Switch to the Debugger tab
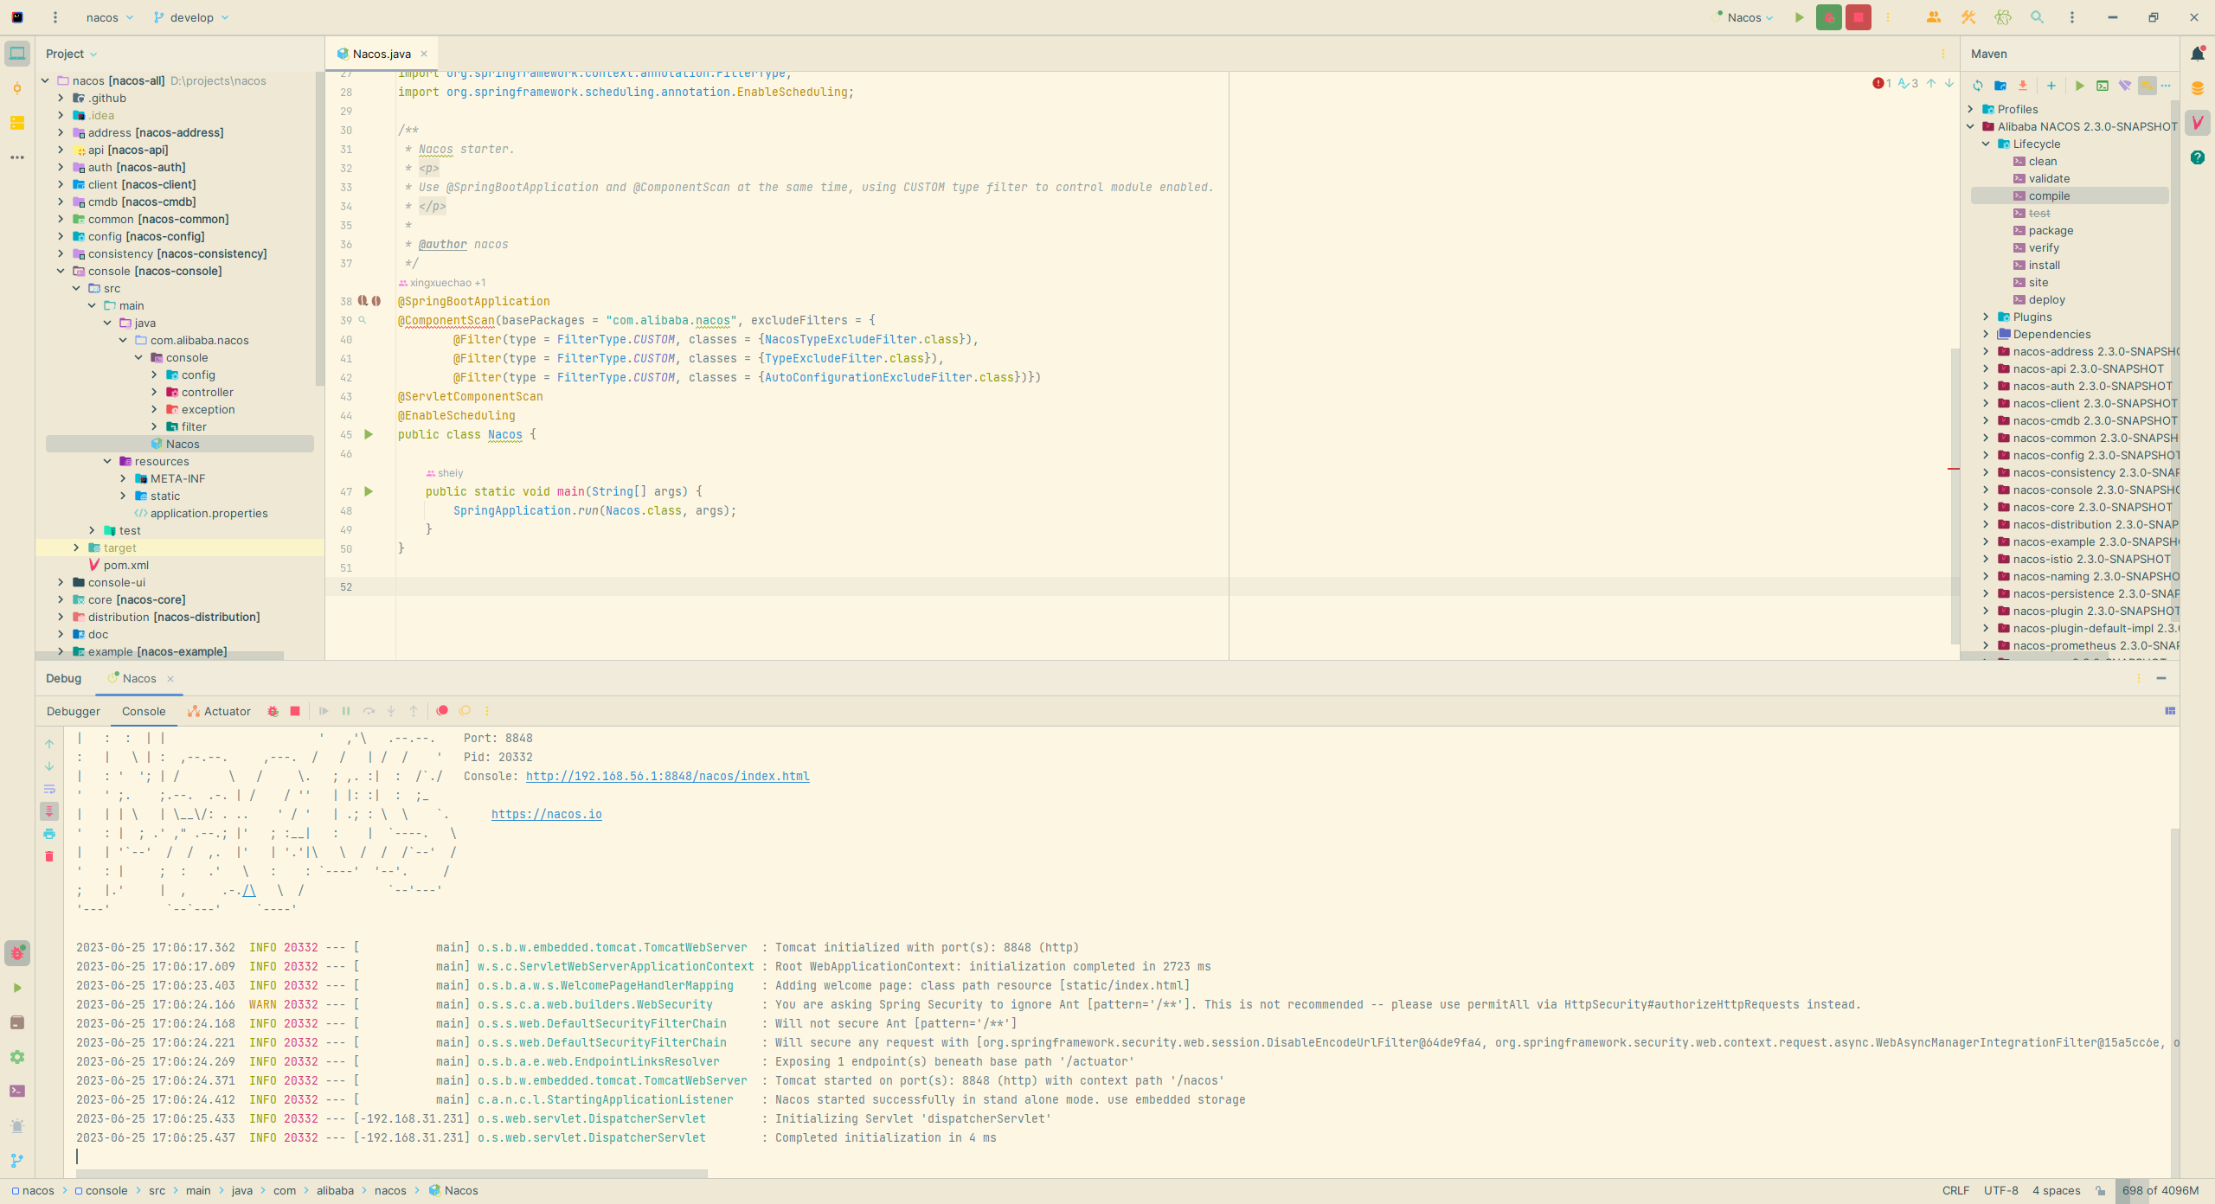Image resolution: width=2215 pixels, height=1204 pixels. coord(74,711)
